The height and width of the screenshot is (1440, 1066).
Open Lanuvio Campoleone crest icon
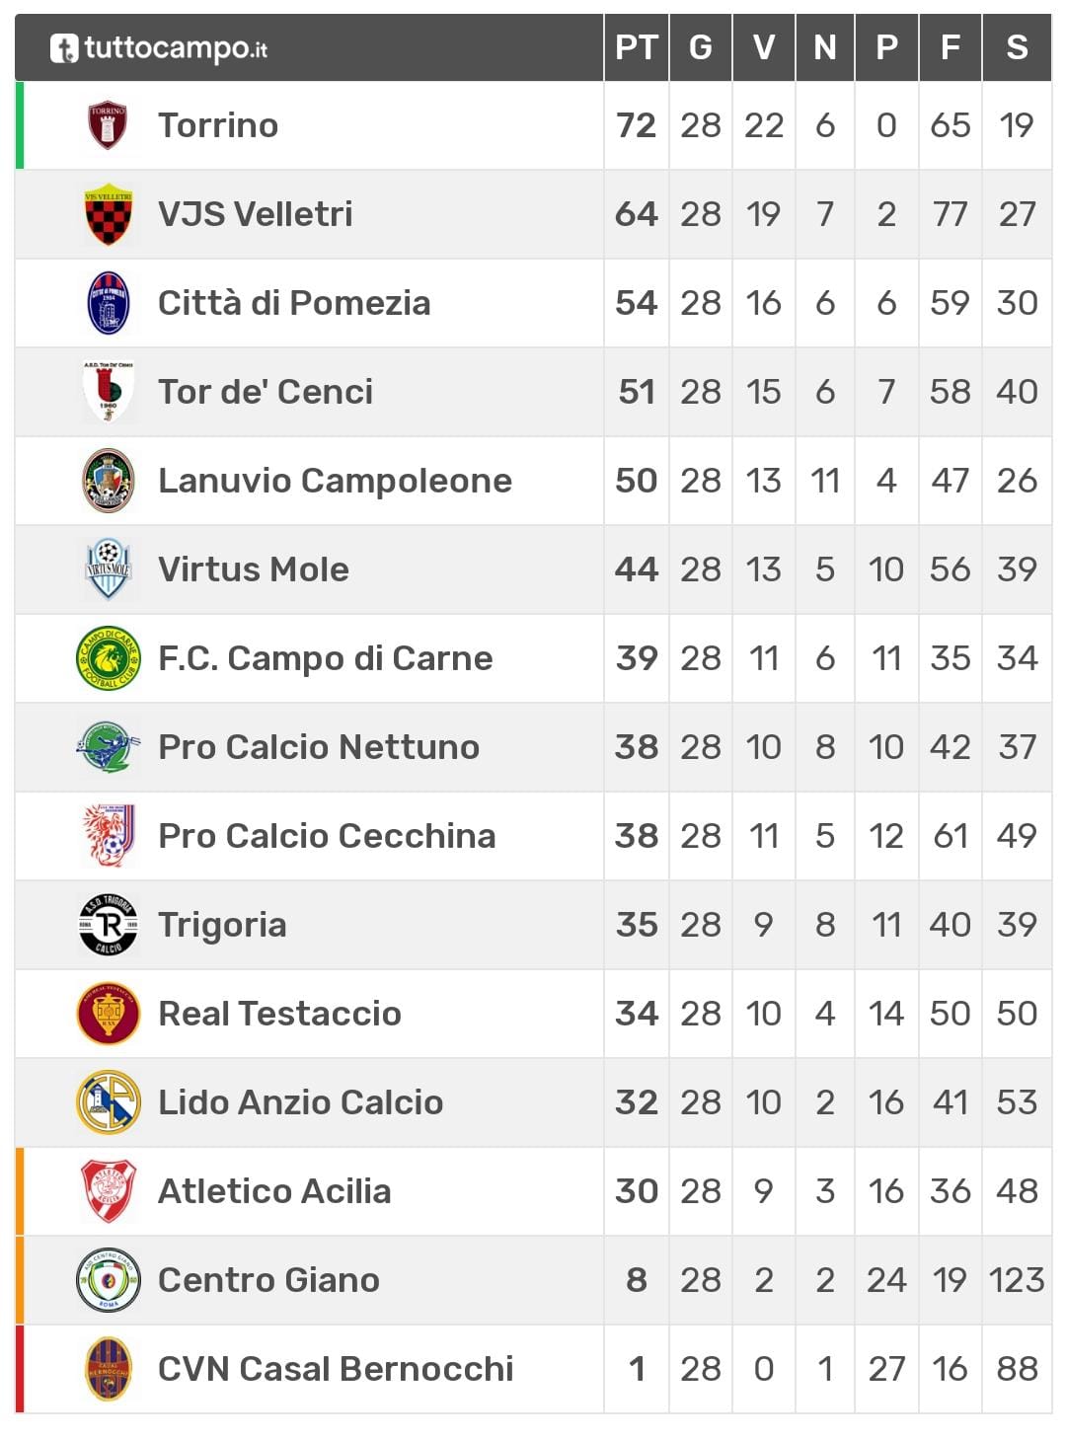click(108, 481)
